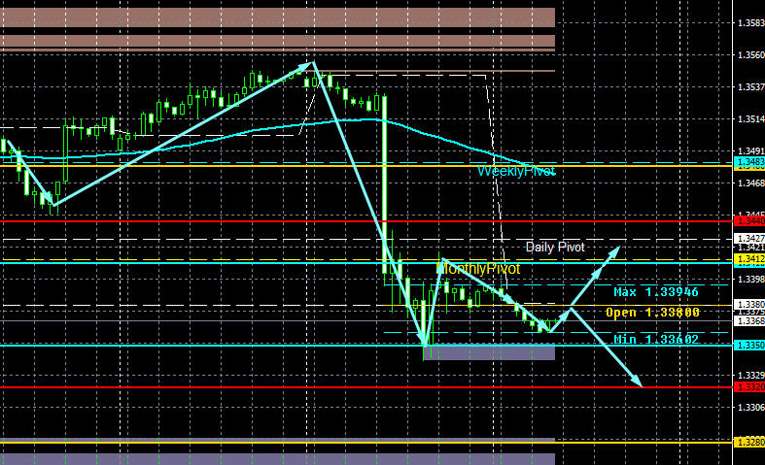Click the 1.3537 price scale value
The height and width of the screenshot is (465, 765).
click(x=750, y=87)
